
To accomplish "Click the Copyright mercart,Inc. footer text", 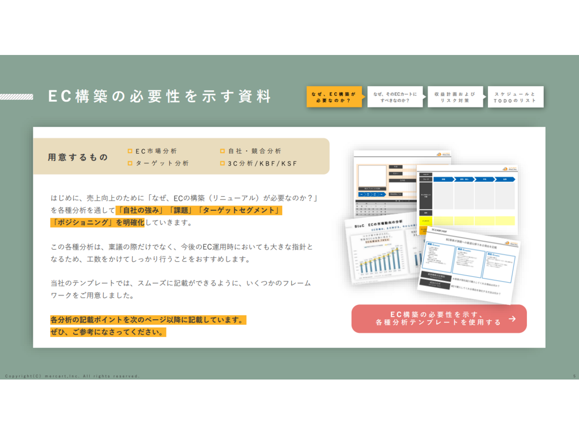I will coord(72,376).
